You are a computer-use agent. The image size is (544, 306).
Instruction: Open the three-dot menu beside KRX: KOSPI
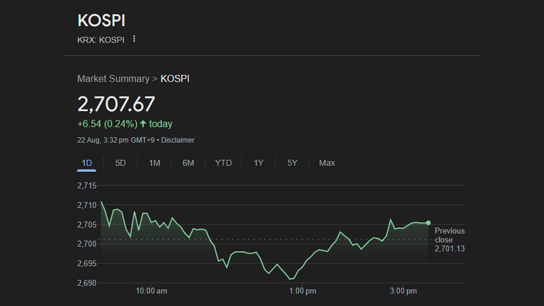[134, 39]
